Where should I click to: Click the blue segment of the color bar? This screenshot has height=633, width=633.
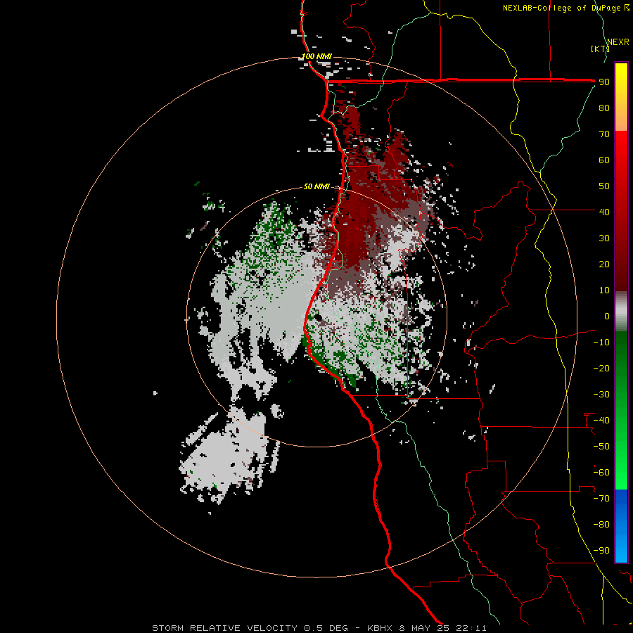pos(621,525)
